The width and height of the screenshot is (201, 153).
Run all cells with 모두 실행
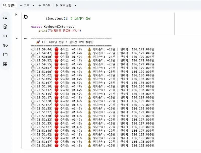pos(64,5)
